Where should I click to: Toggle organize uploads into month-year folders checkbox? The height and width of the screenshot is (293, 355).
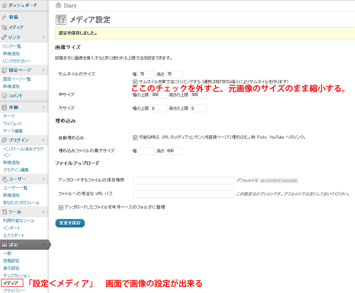(x=61, y=207)
